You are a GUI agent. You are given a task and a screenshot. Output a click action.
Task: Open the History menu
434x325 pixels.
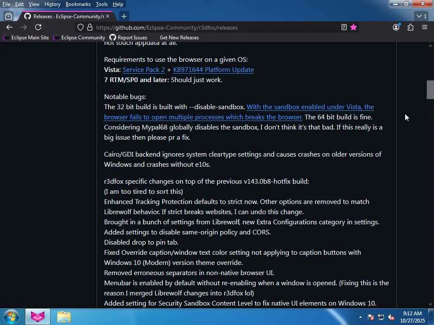click(x=52, y=4)
